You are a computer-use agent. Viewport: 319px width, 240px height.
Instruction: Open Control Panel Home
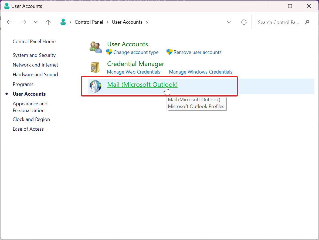pos(34,41)
